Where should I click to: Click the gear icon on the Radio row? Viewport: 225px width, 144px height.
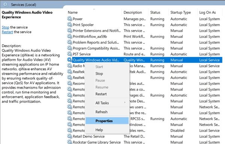(70, 66)
